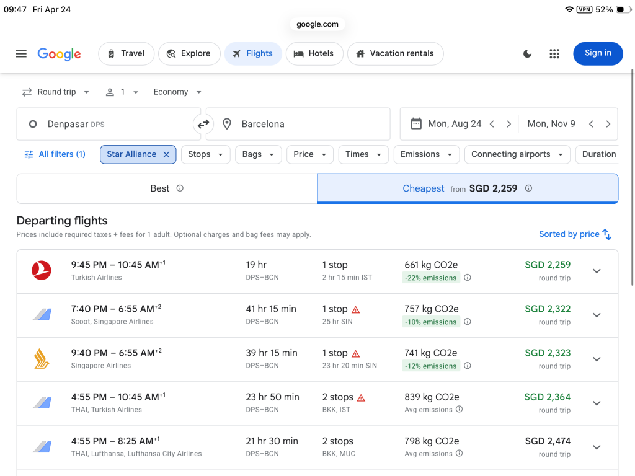Expand the Turkish Airlines flight details
The width and height of the screenshot is (635, 476).
(597, 271)
